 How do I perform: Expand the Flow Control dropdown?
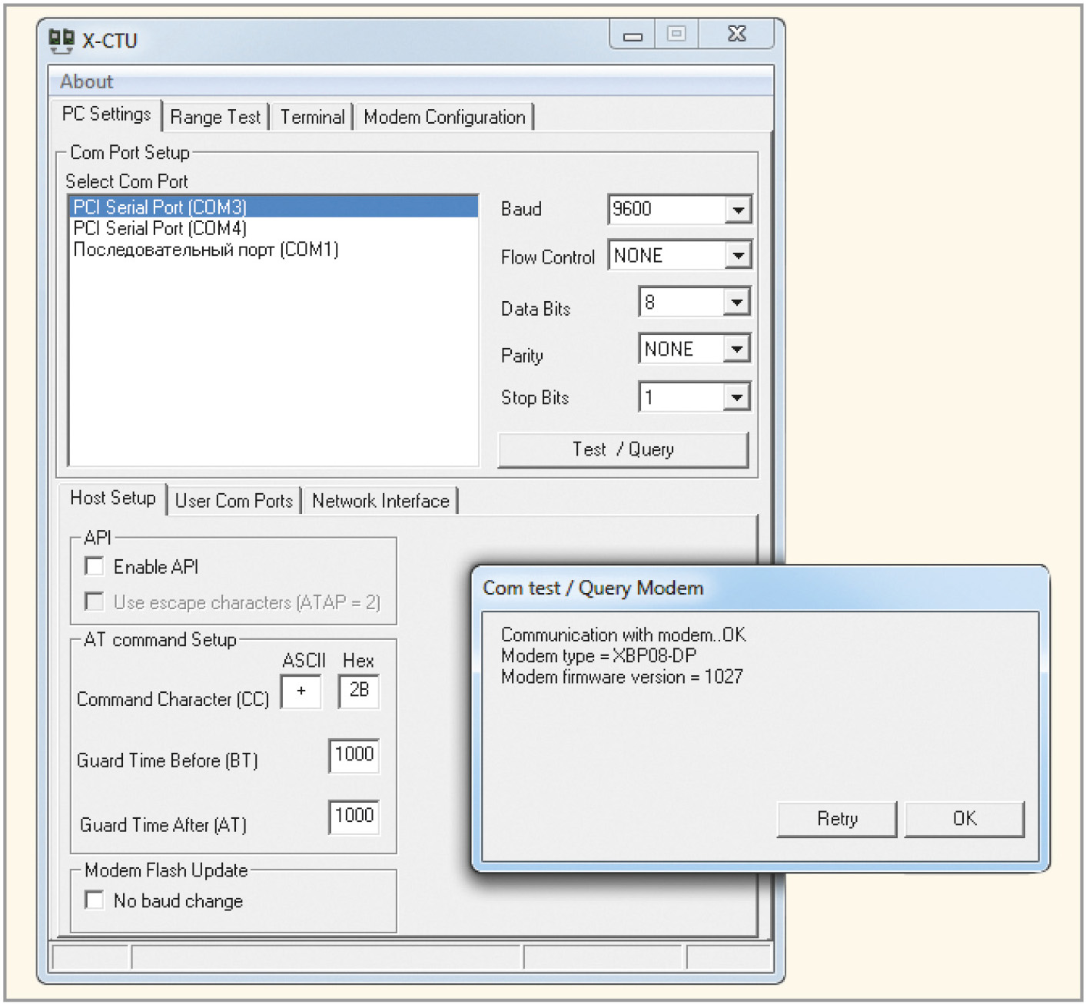738,256
